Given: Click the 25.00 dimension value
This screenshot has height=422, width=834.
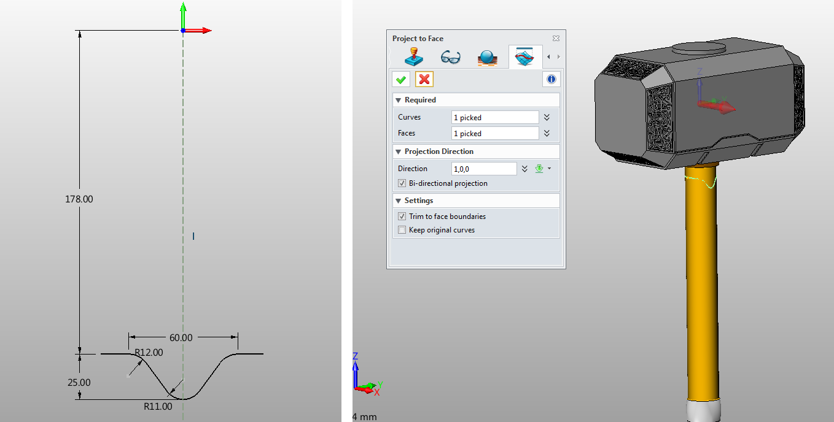Looking at the screenshot, I should coord(79,383).
